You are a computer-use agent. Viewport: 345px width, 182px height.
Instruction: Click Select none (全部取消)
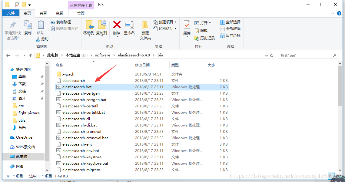231,29
